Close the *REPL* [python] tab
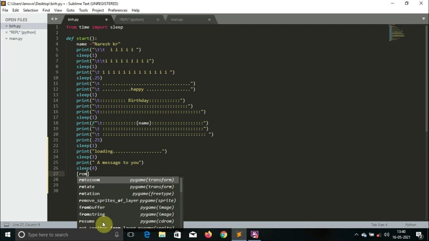429x241 pixels. [x=158, y=19]
